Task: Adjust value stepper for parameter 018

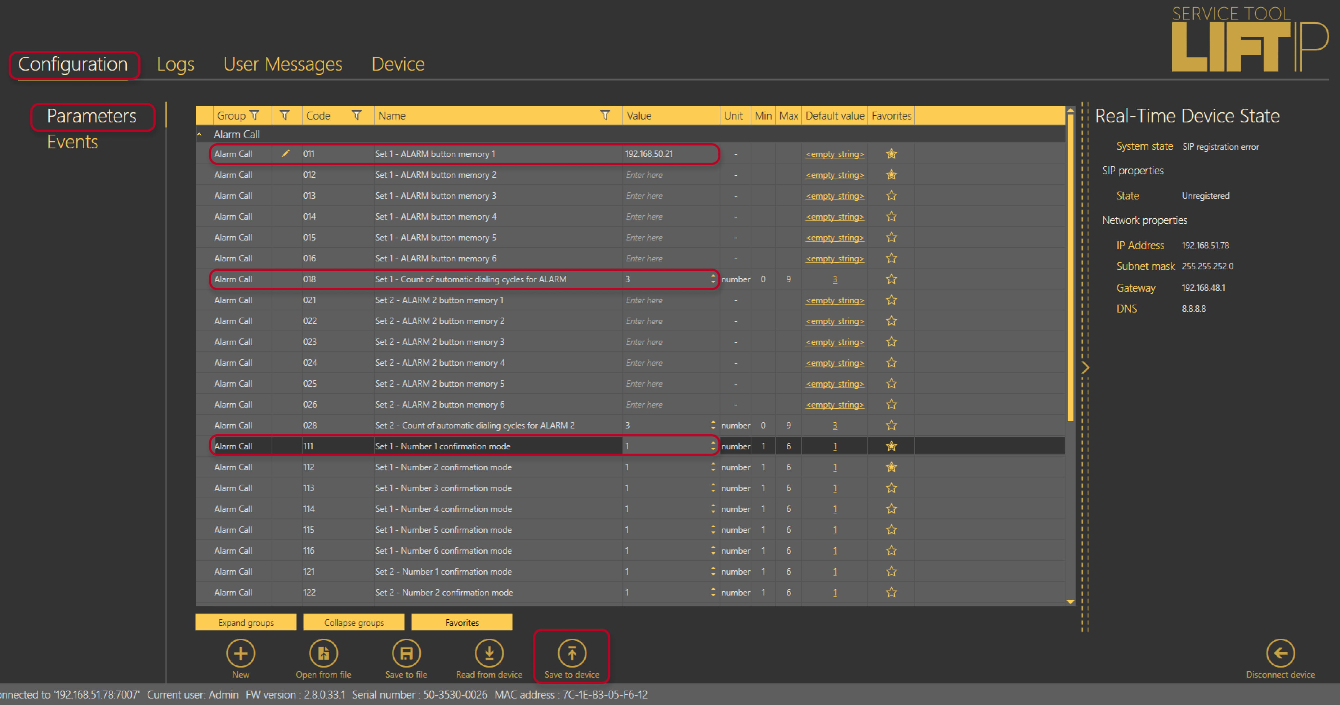Action: [x=713, y=279]
